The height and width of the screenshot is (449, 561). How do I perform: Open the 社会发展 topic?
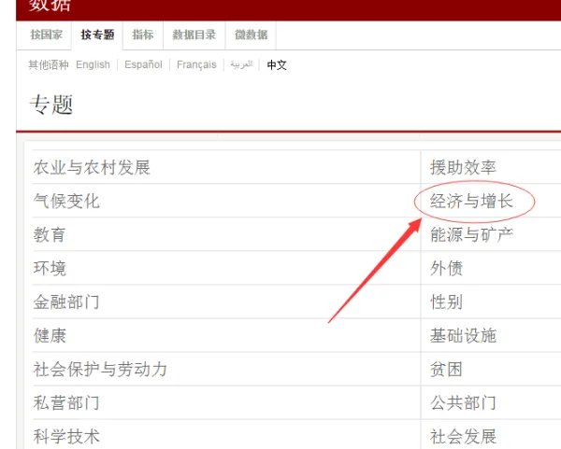[463, 436]
